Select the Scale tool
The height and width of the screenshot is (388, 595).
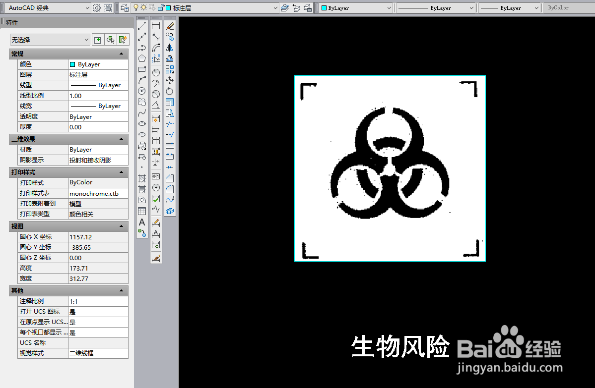coord(170,102)
